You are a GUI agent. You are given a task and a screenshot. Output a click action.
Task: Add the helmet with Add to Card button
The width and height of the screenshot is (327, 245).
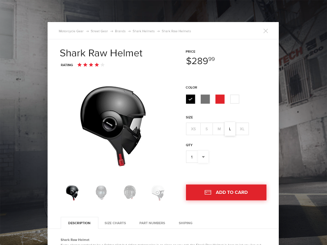point(226,192)
